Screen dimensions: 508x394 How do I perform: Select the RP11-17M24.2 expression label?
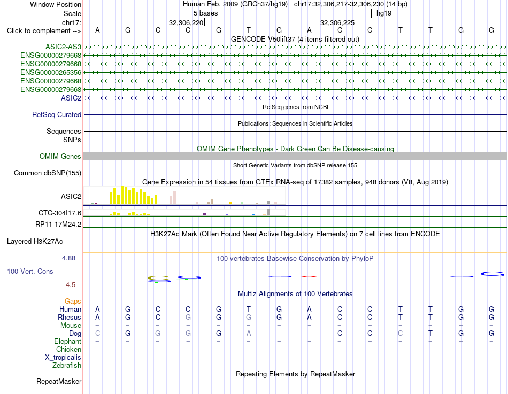point(58,224)
